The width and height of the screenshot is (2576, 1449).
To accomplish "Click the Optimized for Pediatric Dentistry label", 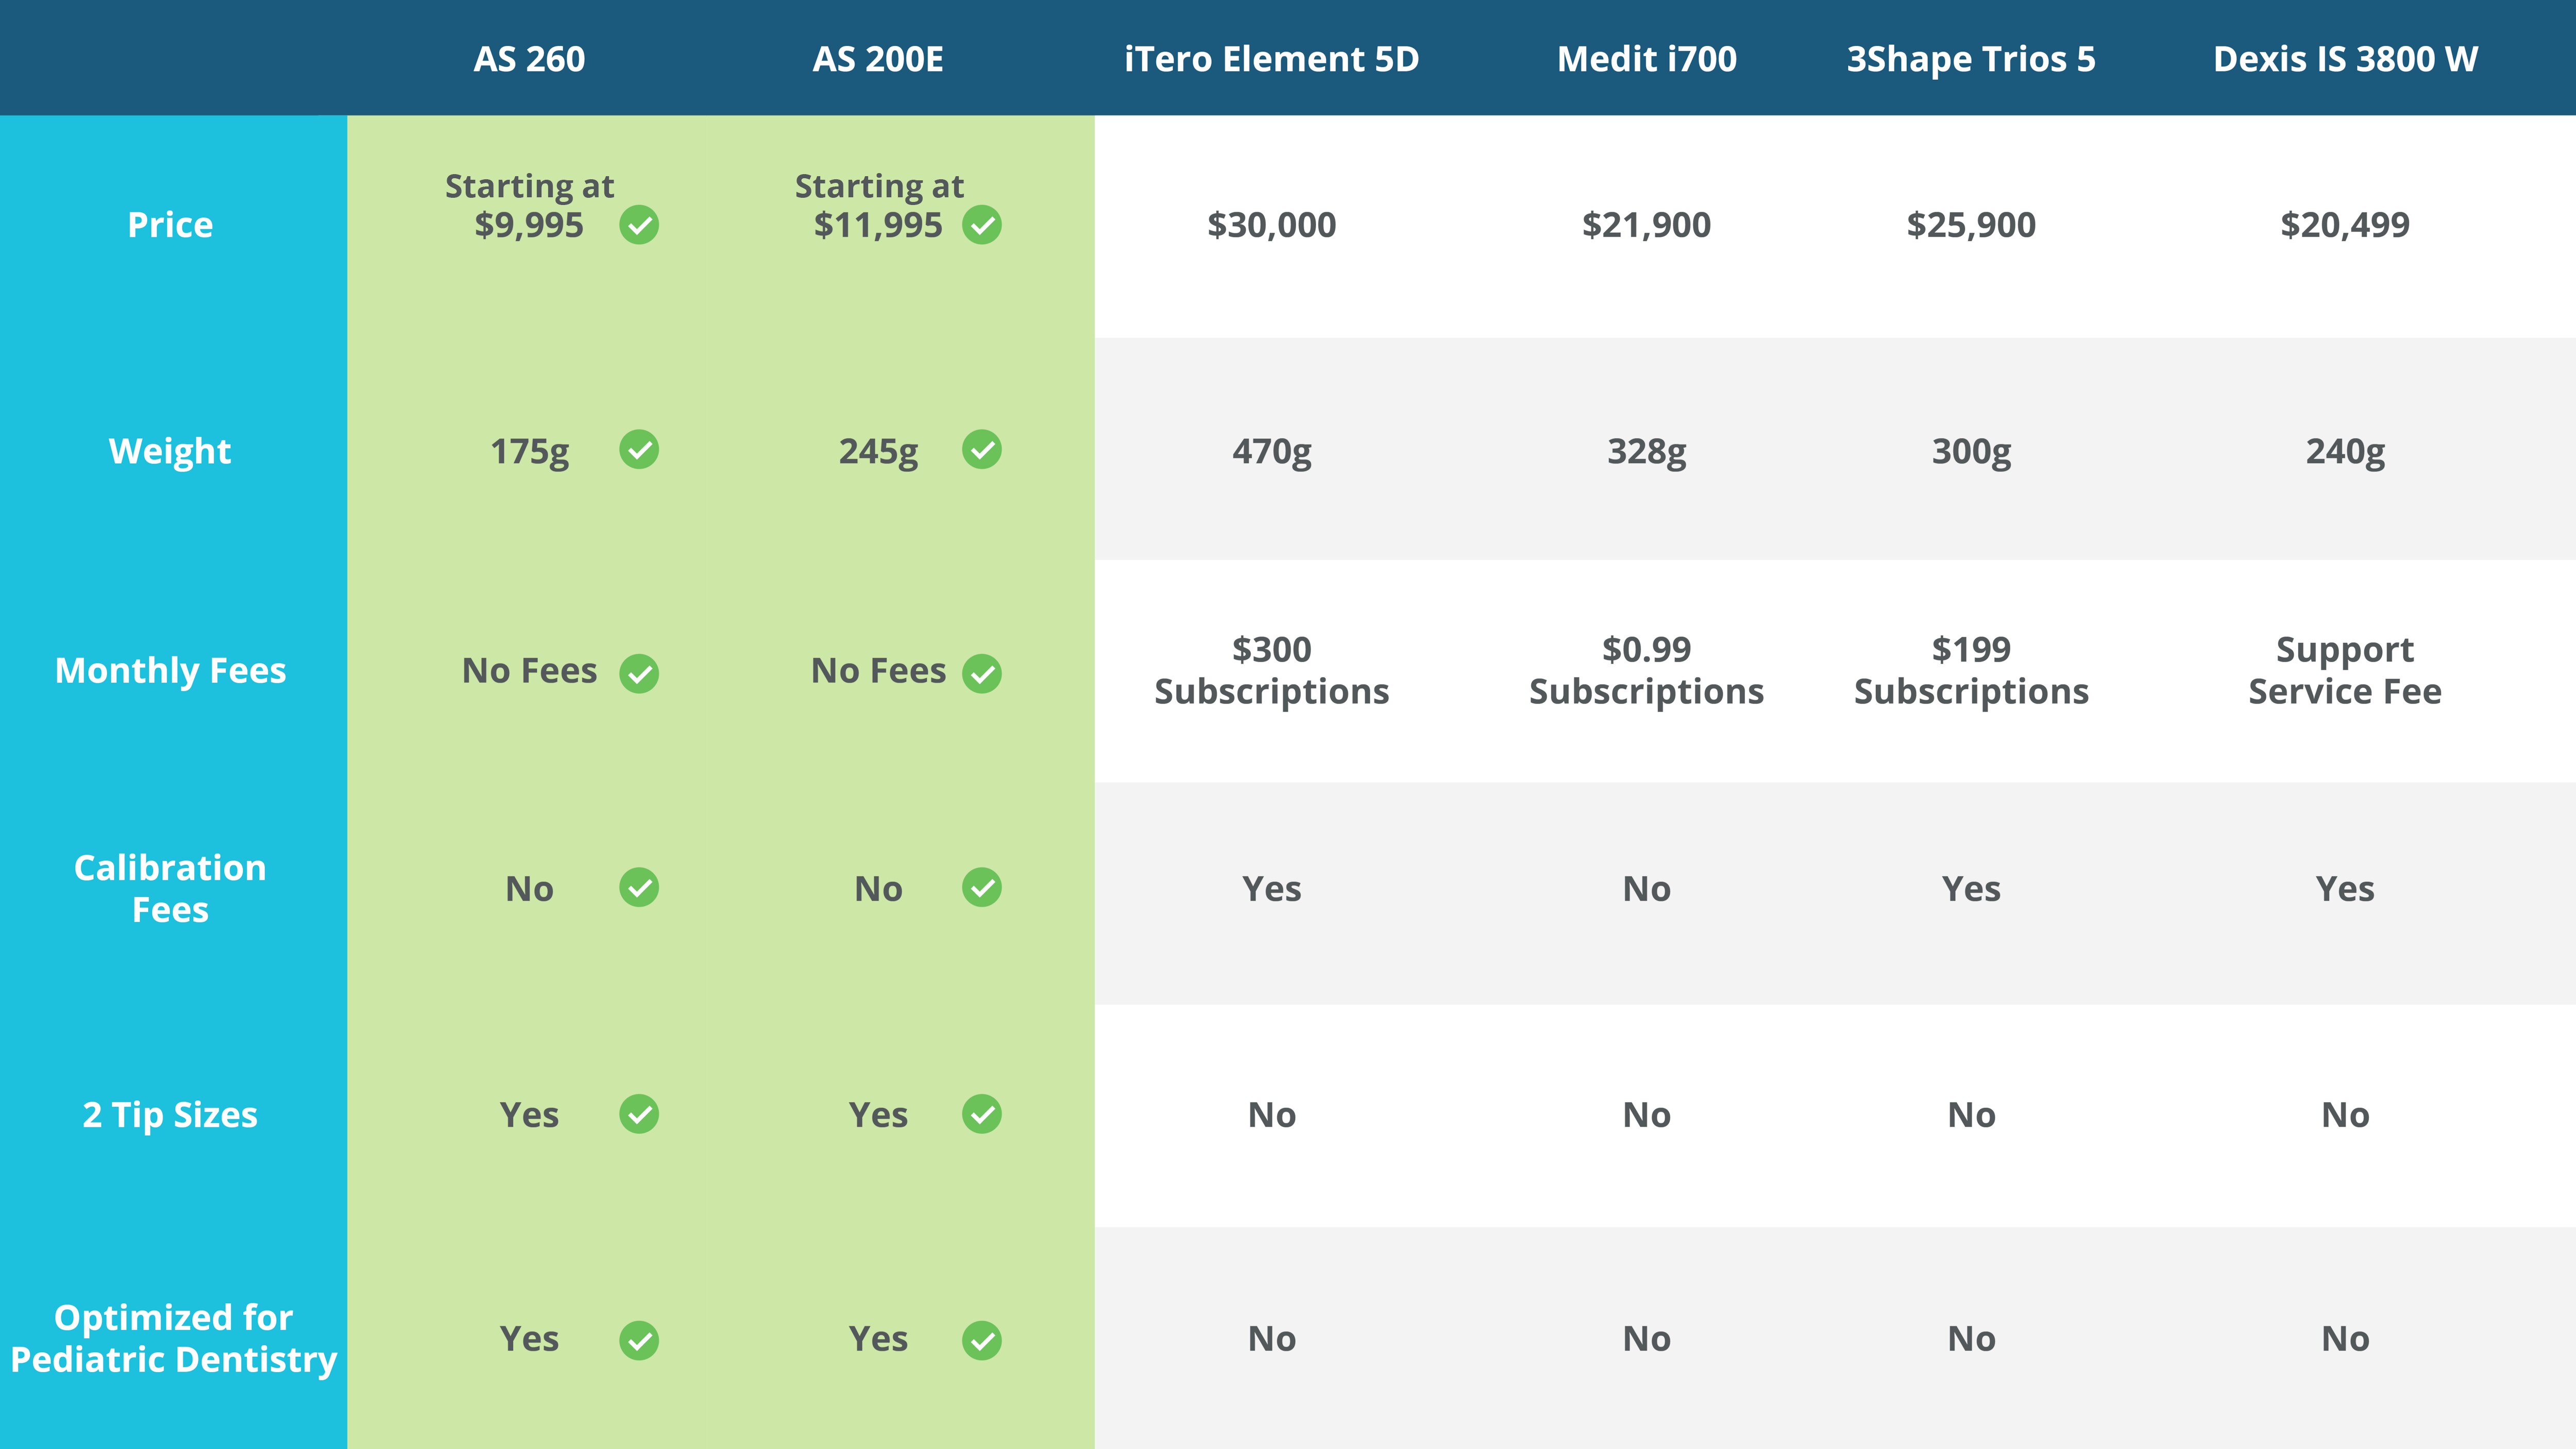I will click(173, 1338).
